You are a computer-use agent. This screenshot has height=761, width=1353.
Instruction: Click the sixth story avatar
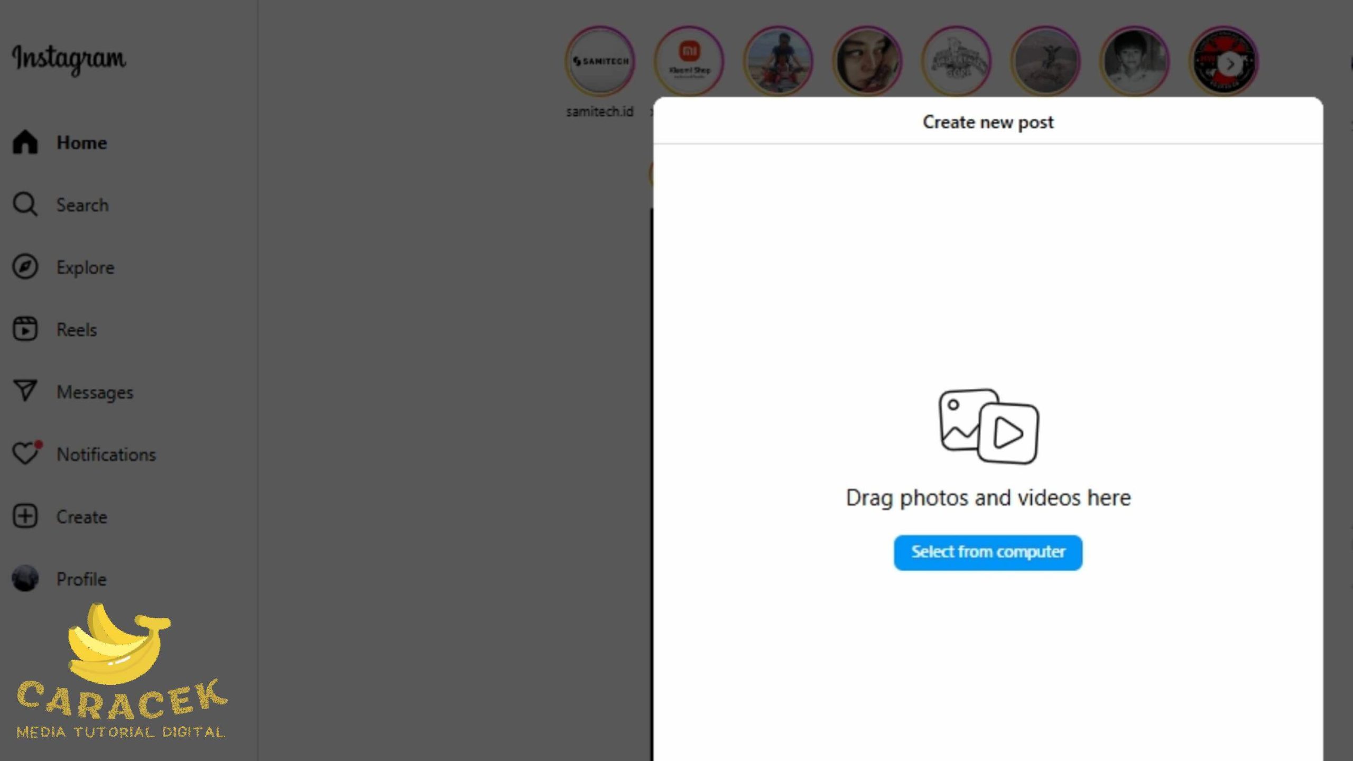tap(1045, 60)
